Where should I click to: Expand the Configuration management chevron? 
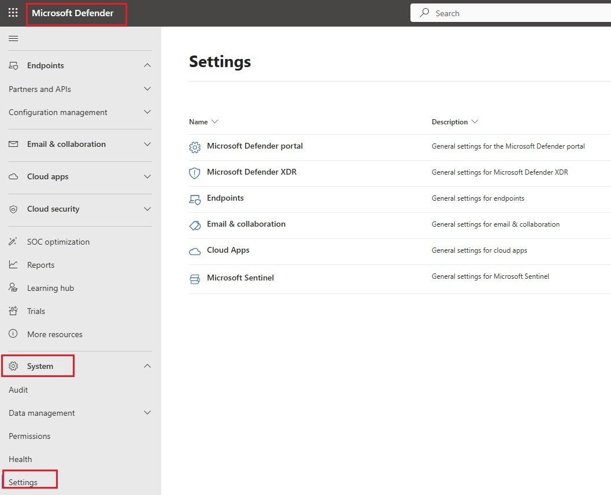tap(147, 112)
